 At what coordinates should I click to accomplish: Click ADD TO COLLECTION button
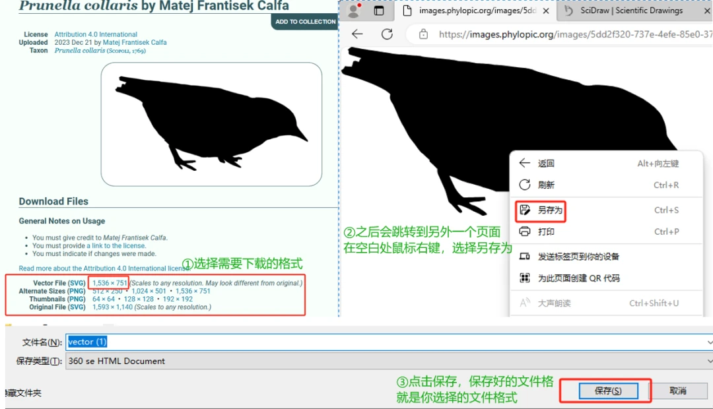305,21
